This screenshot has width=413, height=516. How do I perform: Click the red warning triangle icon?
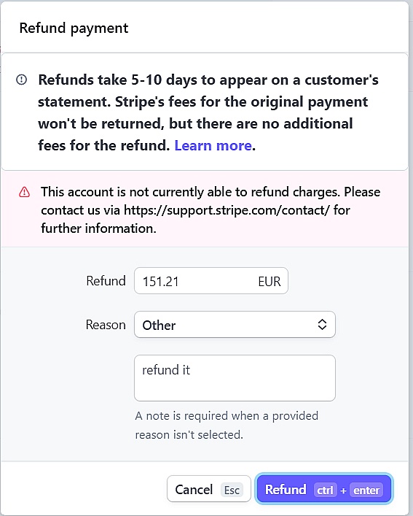pyautogui.click(x=24, y=192)
